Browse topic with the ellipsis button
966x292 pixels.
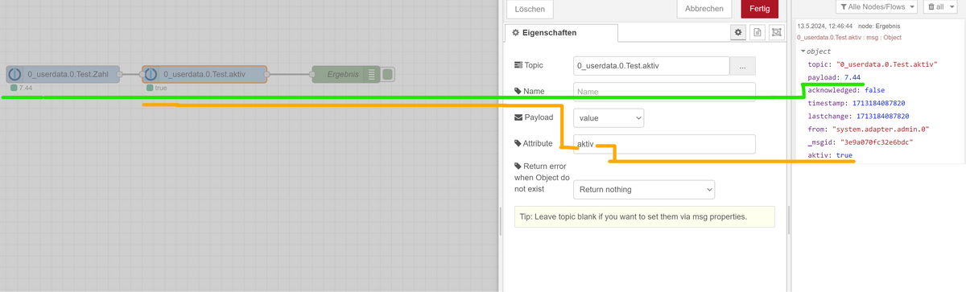pyautogui.click(x=742, y=66)
